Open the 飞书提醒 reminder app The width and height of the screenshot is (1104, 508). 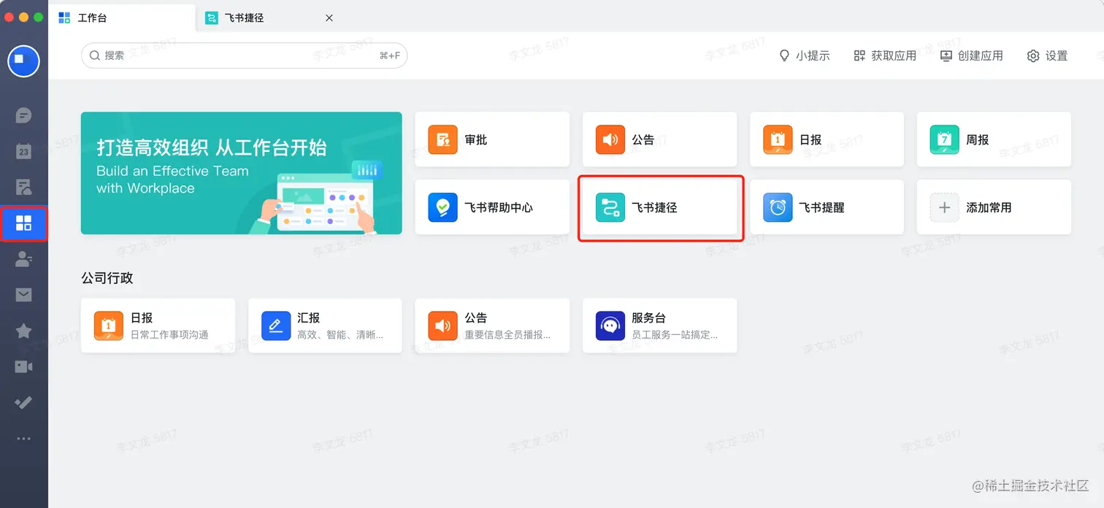point(827,207)
